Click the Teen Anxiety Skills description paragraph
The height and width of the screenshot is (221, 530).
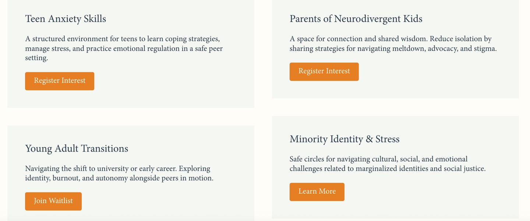(x=124, y=48)
